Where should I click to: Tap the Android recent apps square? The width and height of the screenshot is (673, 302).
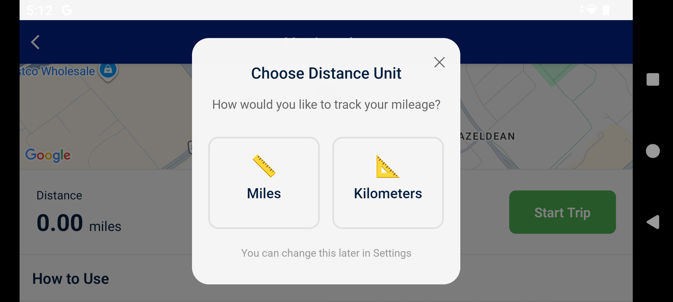653,79
